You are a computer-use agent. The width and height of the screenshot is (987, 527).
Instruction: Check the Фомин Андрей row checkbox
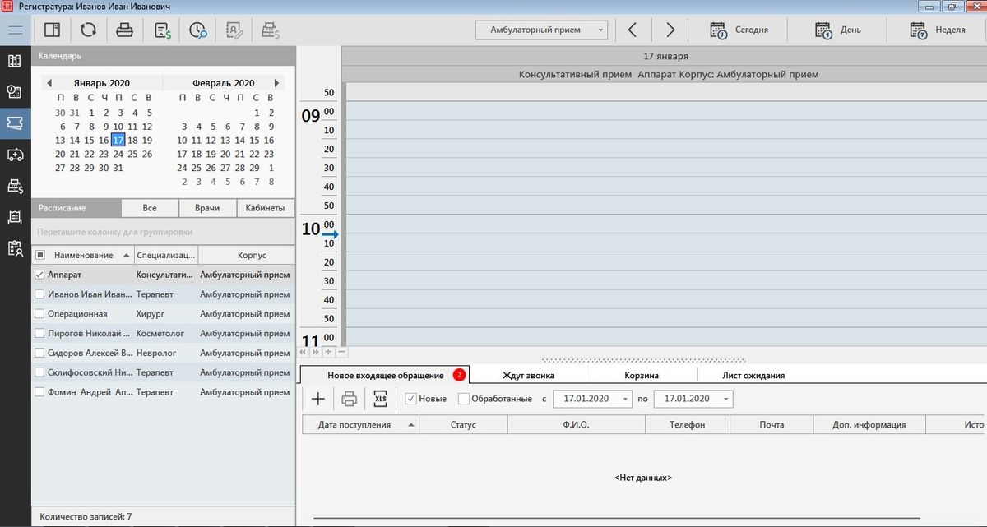pos(39,393)
